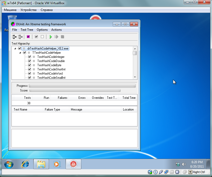This screenshot has height=177, width=212.
Task: Click VirtualBox mouse integration status icon
Action: [x=185, y=172]
